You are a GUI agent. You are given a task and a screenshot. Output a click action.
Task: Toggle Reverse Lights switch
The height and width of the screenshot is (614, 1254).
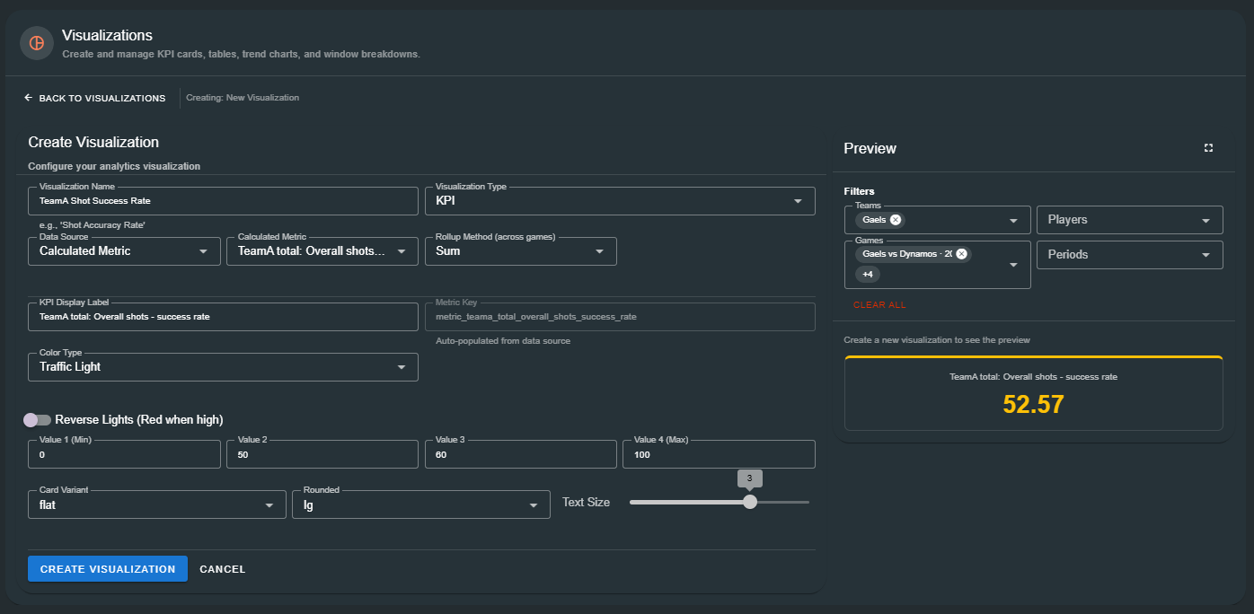[38, 419]
